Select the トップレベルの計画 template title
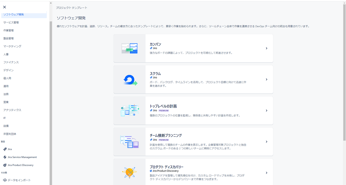The width and height of the screenshot is (346, 185). (163, 106)
